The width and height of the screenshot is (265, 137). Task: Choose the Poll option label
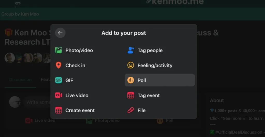point(142,80)
